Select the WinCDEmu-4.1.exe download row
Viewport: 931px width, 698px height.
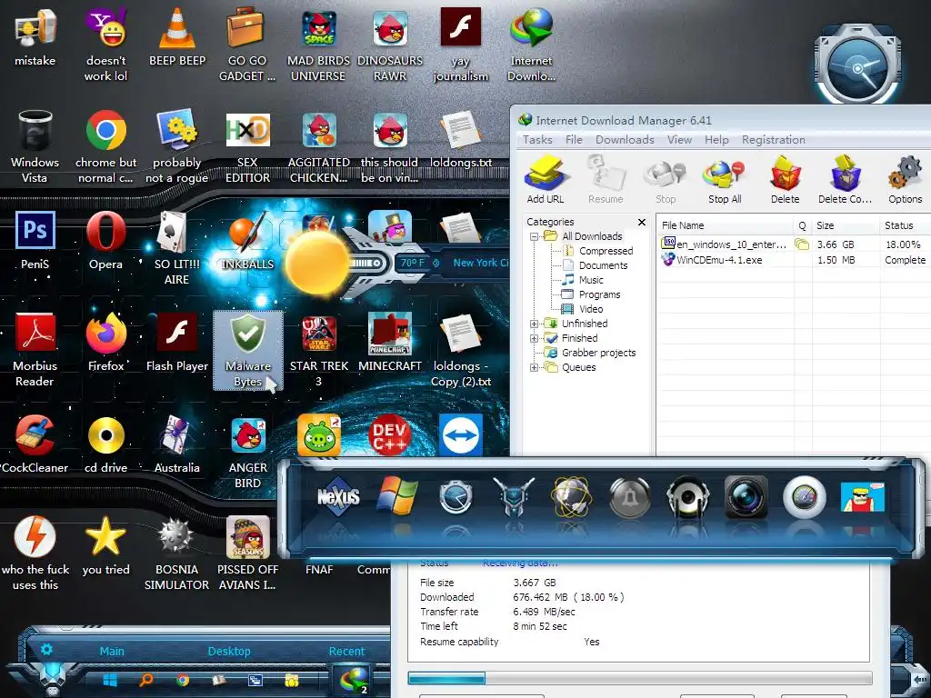(793, 260)
